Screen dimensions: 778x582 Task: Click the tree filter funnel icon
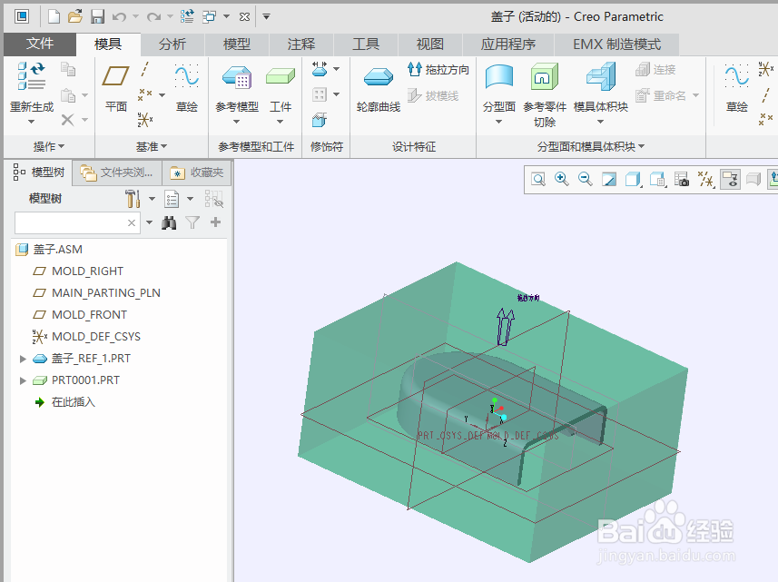(192, 222)
